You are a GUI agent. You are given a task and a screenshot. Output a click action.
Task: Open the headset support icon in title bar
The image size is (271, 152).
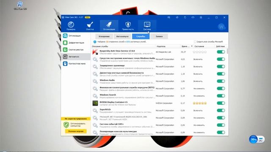(x=193, y=17)
